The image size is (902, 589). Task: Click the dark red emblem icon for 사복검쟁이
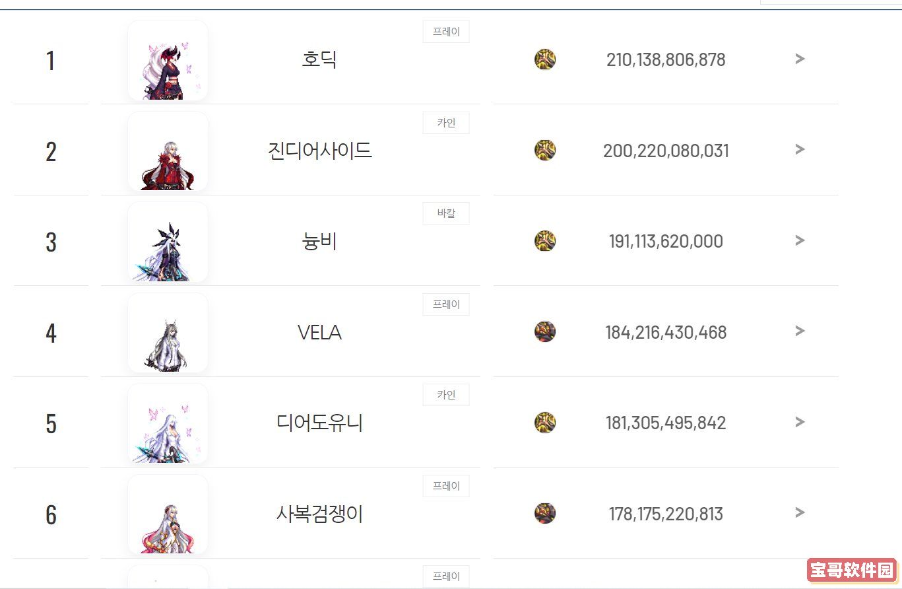[545, 513]
